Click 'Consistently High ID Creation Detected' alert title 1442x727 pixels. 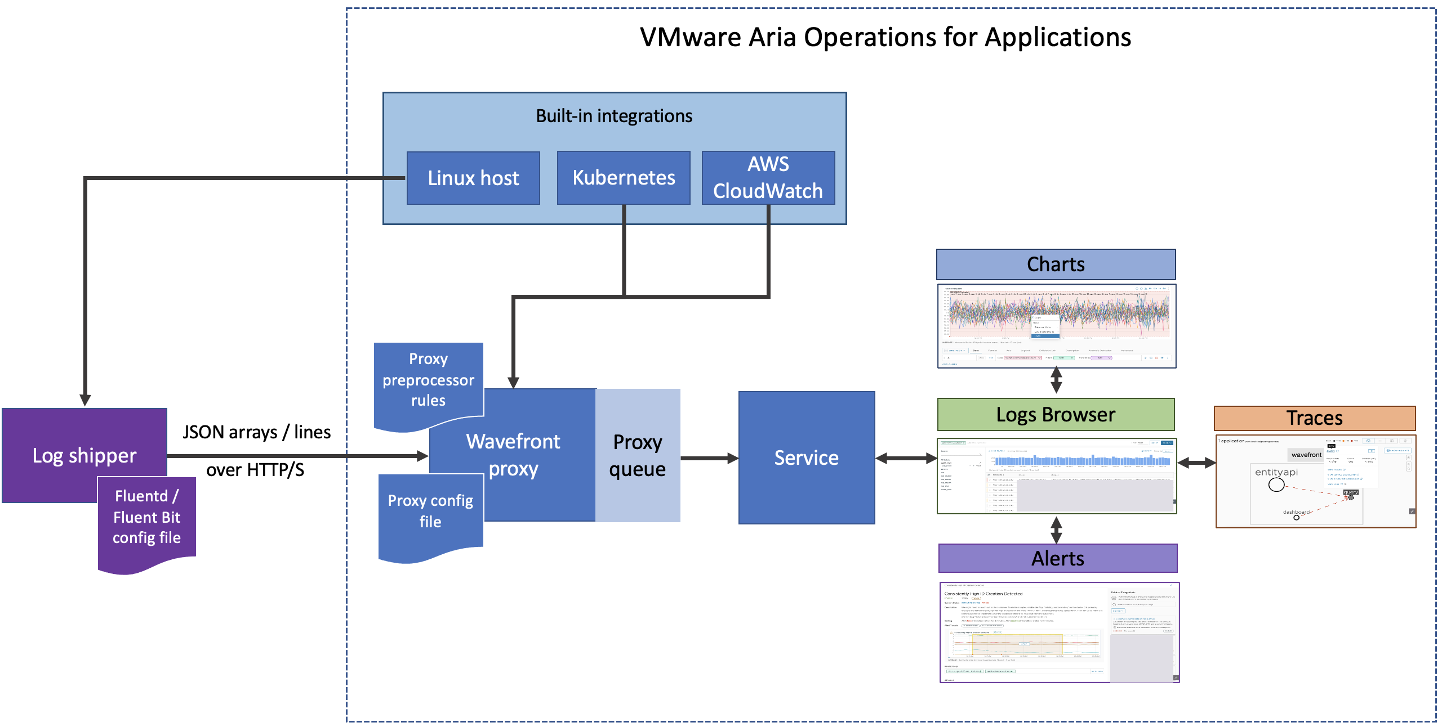tap(983, 594)
